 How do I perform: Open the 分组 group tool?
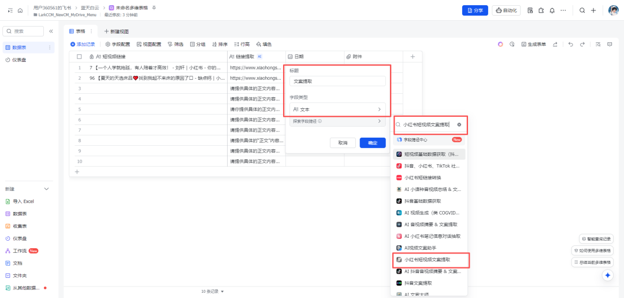[x=198, y=44]
